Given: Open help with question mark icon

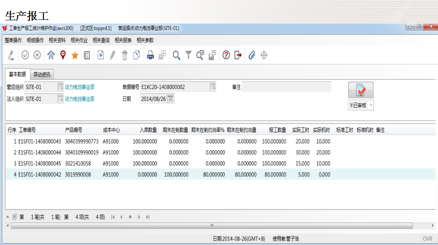Looking at the screenshot, I should [x=226, y=55].
